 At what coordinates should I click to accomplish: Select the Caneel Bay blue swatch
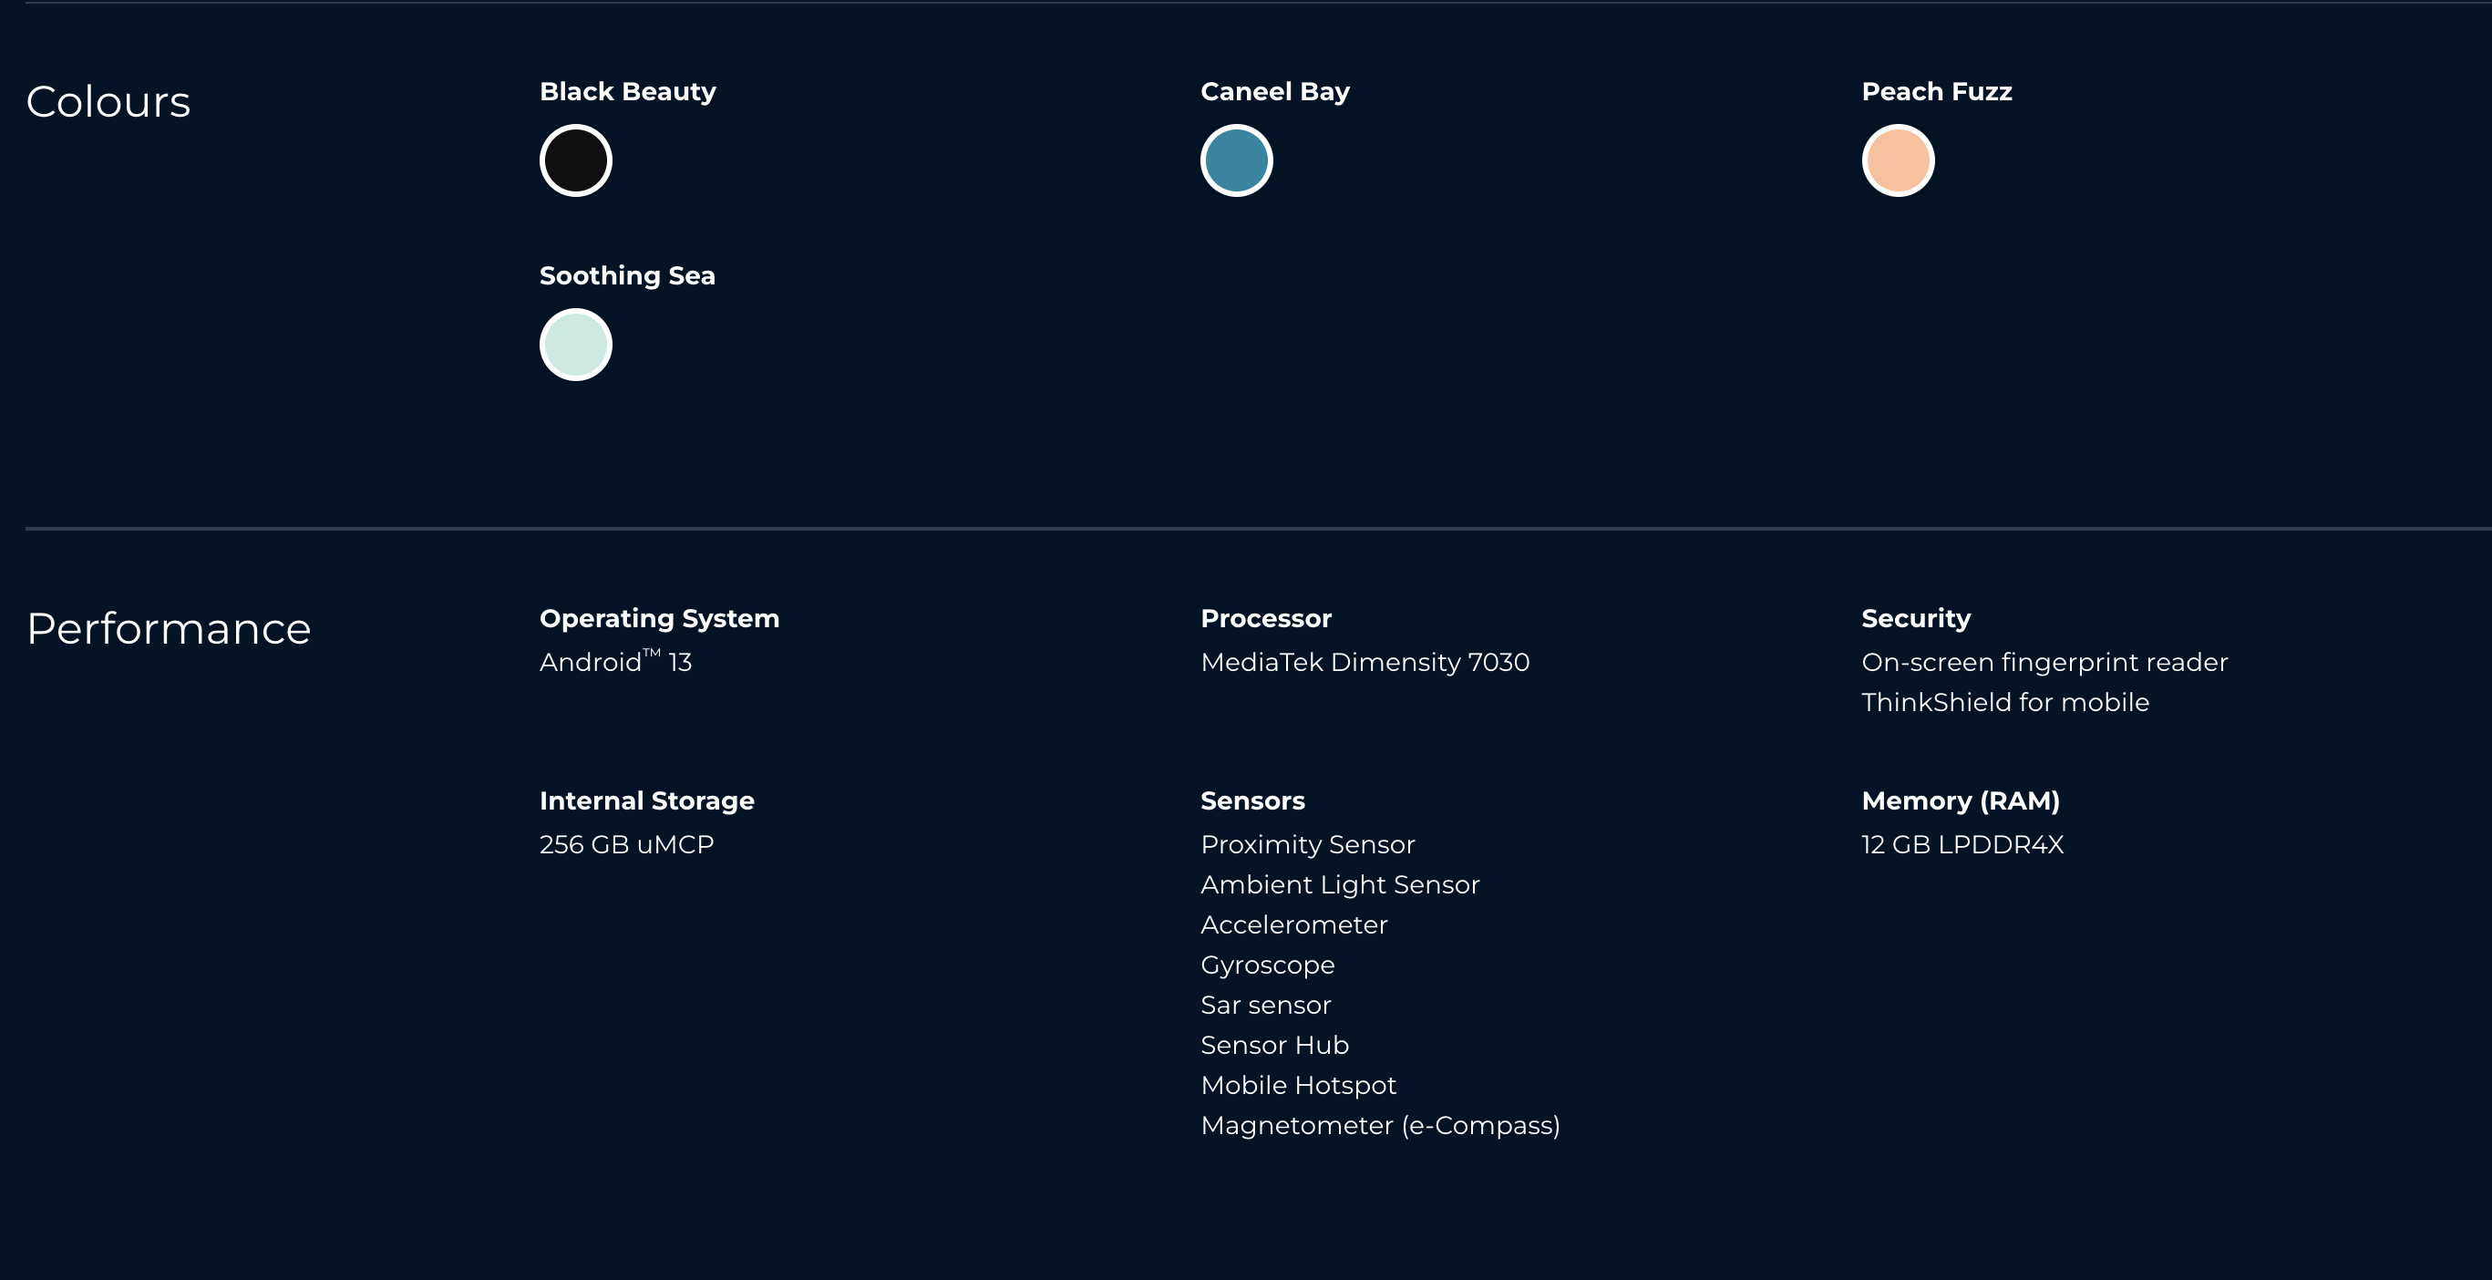coord(1236,160)
